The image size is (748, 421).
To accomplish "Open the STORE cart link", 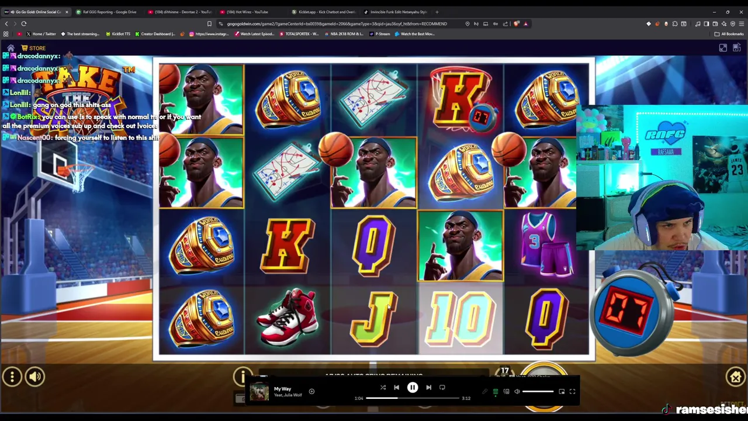I will [33, 48].
